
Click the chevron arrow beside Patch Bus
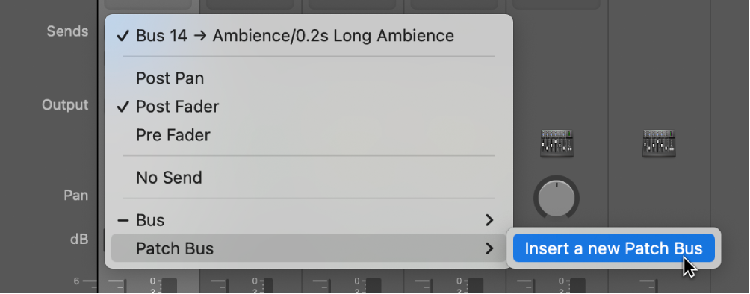coord(489,248)
